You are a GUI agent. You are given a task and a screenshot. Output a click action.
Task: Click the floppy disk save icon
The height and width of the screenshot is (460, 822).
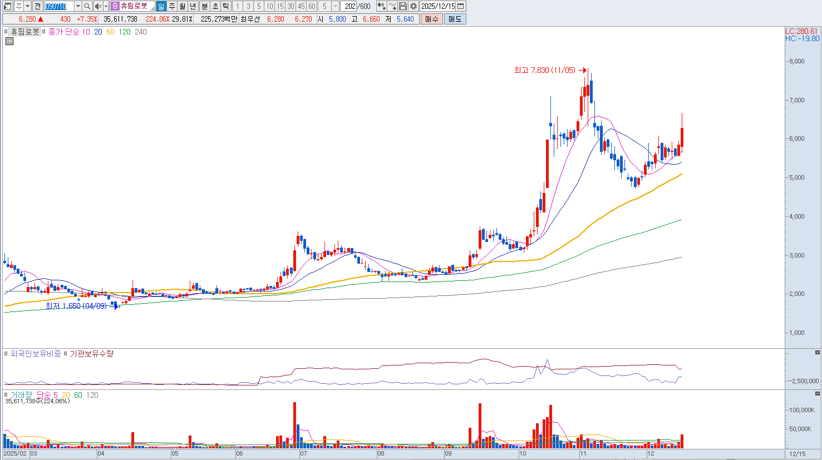click(403, 6)
